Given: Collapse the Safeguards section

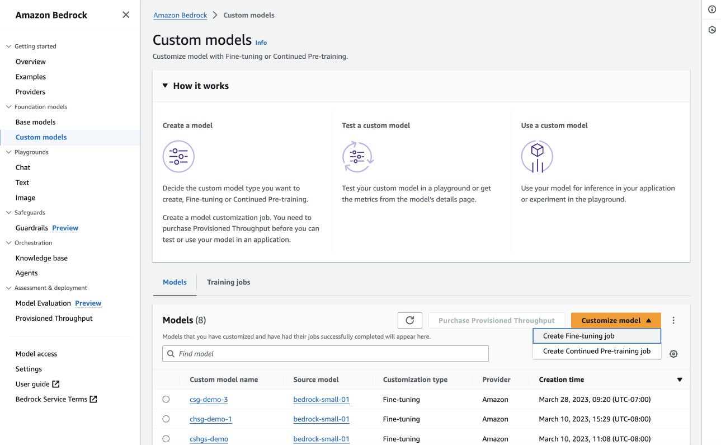Looking at the screenshot, I should tap(8, 213).
